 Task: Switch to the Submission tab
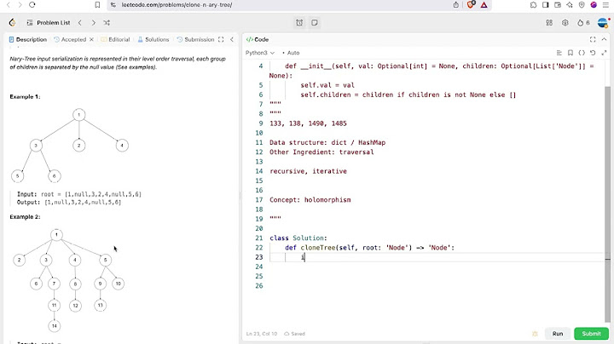pyautogui.click(x=195, y=39)
